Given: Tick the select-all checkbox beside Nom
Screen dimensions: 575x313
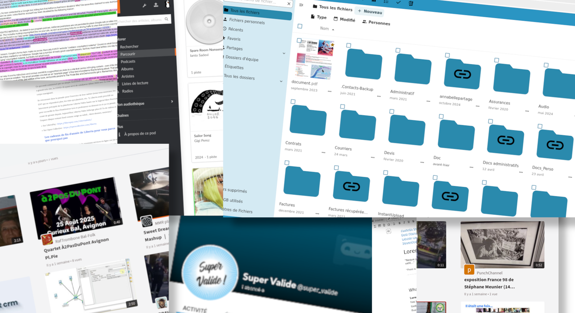Looking at the screenshot, I should (x=300, y=26).
